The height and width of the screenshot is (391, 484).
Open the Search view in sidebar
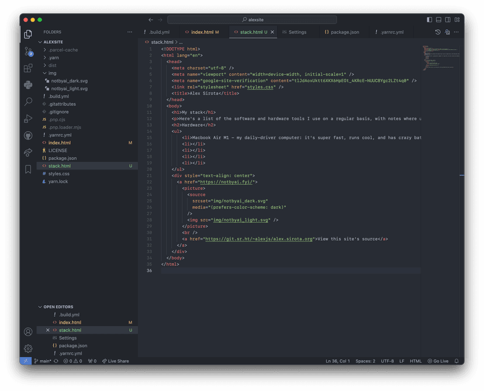28,102
